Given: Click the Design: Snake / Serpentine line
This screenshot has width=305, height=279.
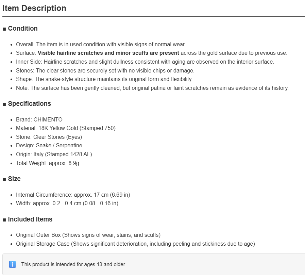Looking at the screenshot, I should point(49,145).
